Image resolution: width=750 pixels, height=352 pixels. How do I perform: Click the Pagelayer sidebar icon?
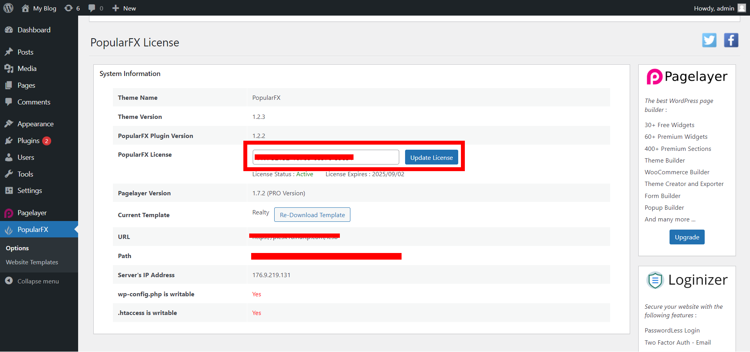point(9,213)
